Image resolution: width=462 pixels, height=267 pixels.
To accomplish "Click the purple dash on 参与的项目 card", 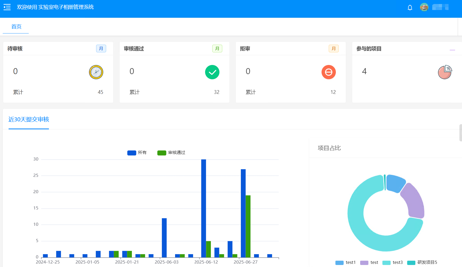I will (452, 50).
